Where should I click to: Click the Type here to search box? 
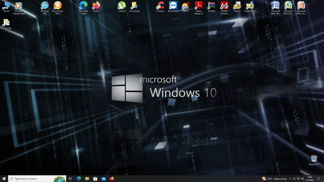37,179
